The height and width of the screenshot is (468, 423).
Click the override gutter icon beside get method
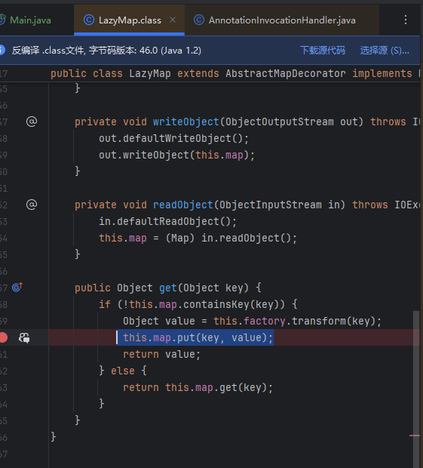[17, 287]
